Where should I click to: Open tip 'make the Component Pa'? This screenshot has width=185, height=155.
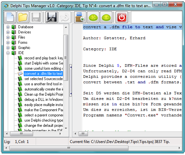point(44,110)
